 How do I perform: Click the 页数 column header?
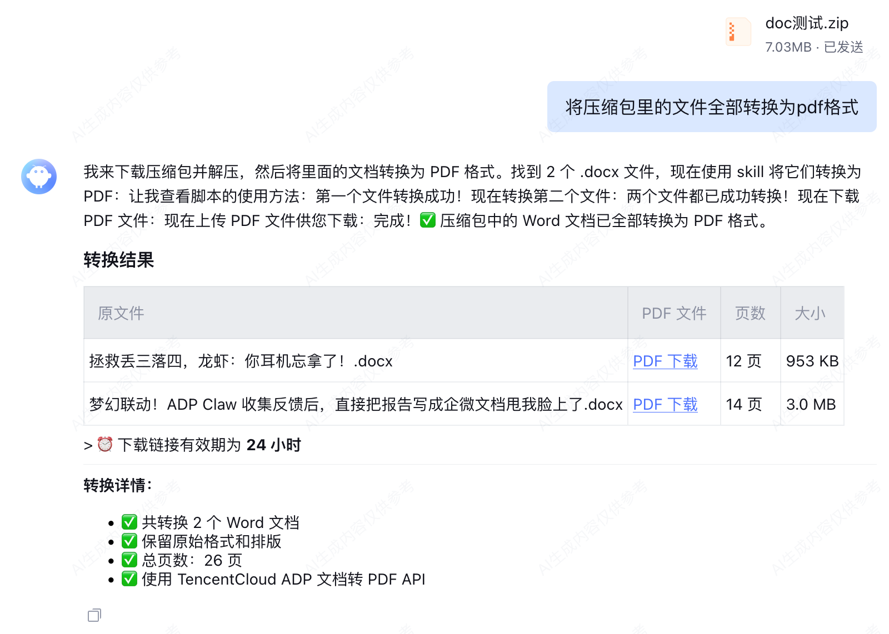750,313
